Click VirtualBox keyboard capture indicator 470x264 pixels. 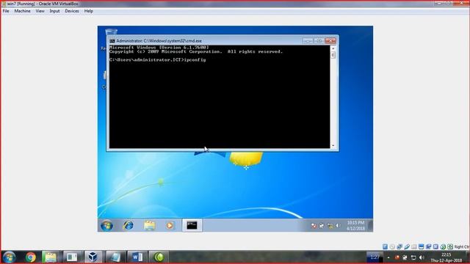pos(450,246)
